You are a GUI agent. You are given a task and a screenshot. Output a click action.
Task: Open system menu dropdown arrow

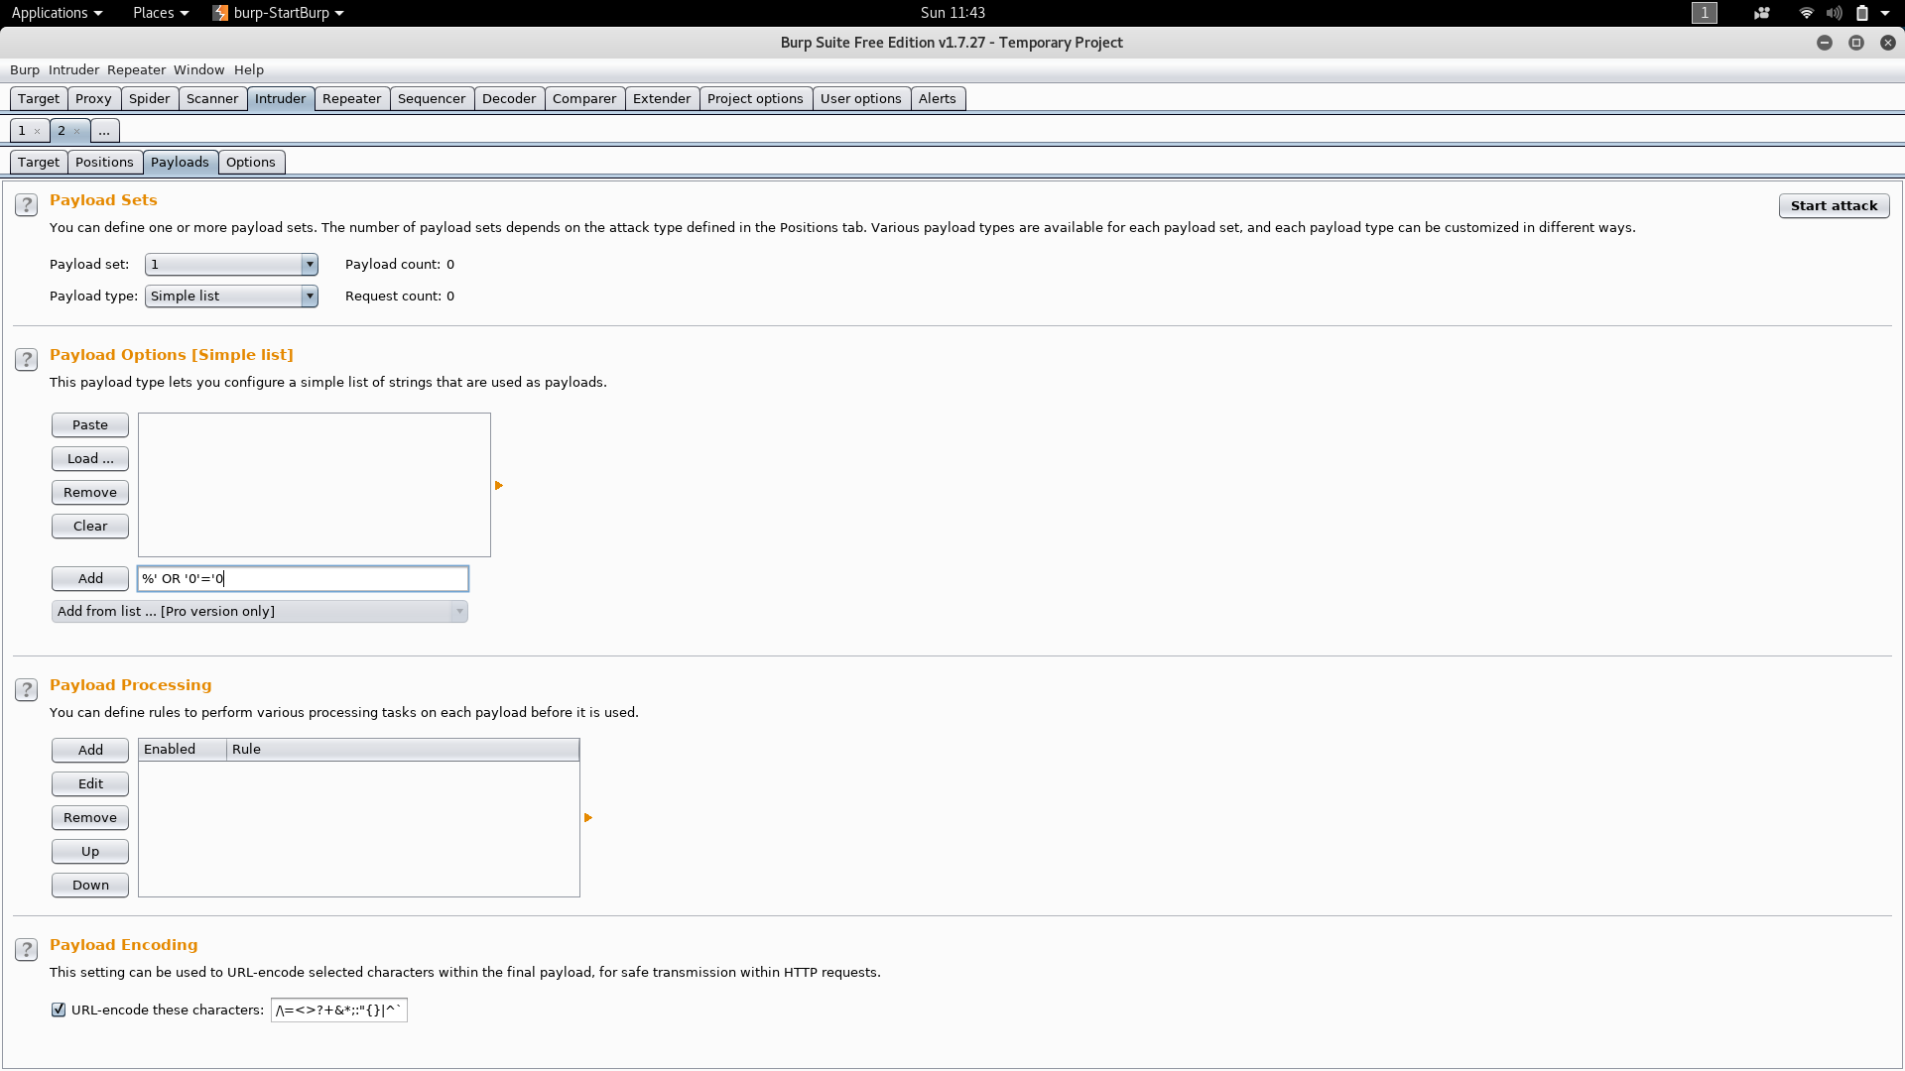[1885, 13]
